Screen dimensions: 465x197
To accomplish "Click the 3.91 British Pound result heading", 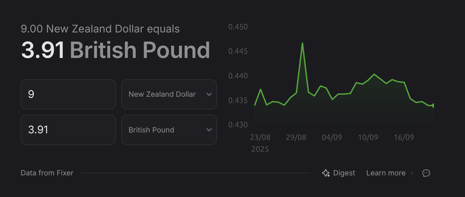I will coord(115,50).
